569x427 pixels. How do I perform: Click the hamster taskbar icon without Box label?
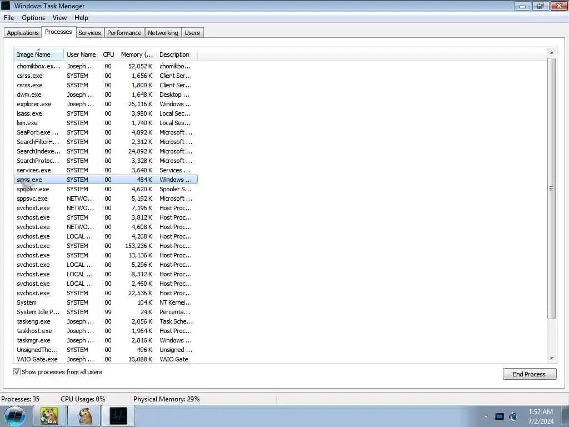(84, 416)
